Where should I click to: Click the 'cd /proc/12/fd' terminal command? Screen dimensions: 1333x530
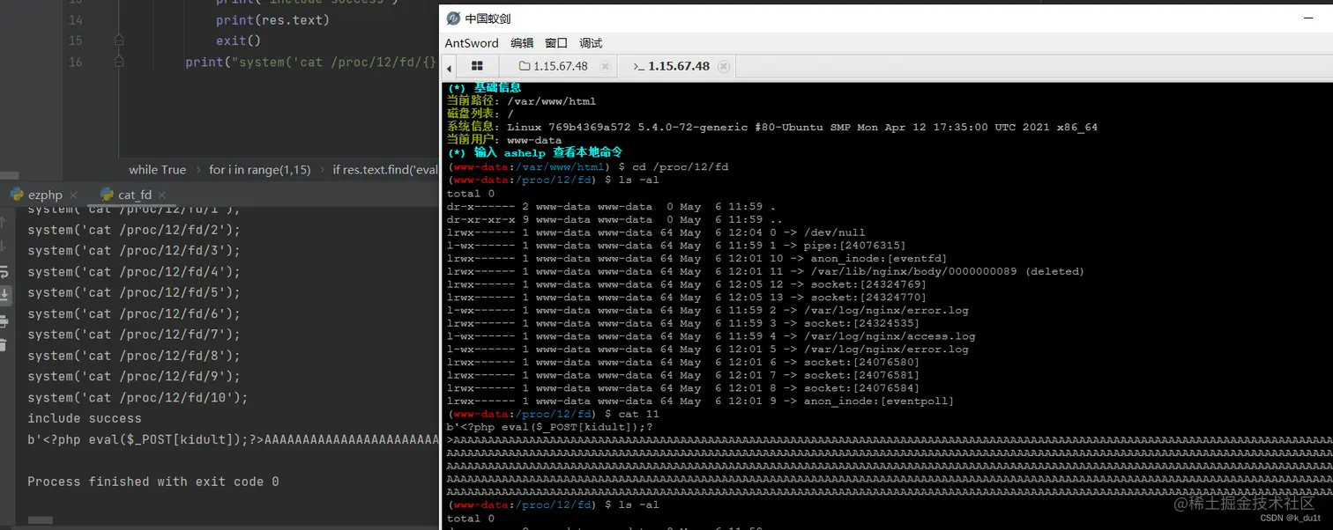click(x=680, y=166)
